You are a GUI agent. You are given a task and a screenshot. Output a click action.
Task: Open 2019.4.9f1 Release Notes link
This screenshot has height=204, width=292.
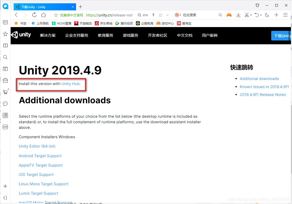[263, 94]
